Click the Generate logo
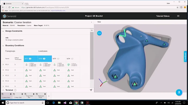 (x=9, y=16)
